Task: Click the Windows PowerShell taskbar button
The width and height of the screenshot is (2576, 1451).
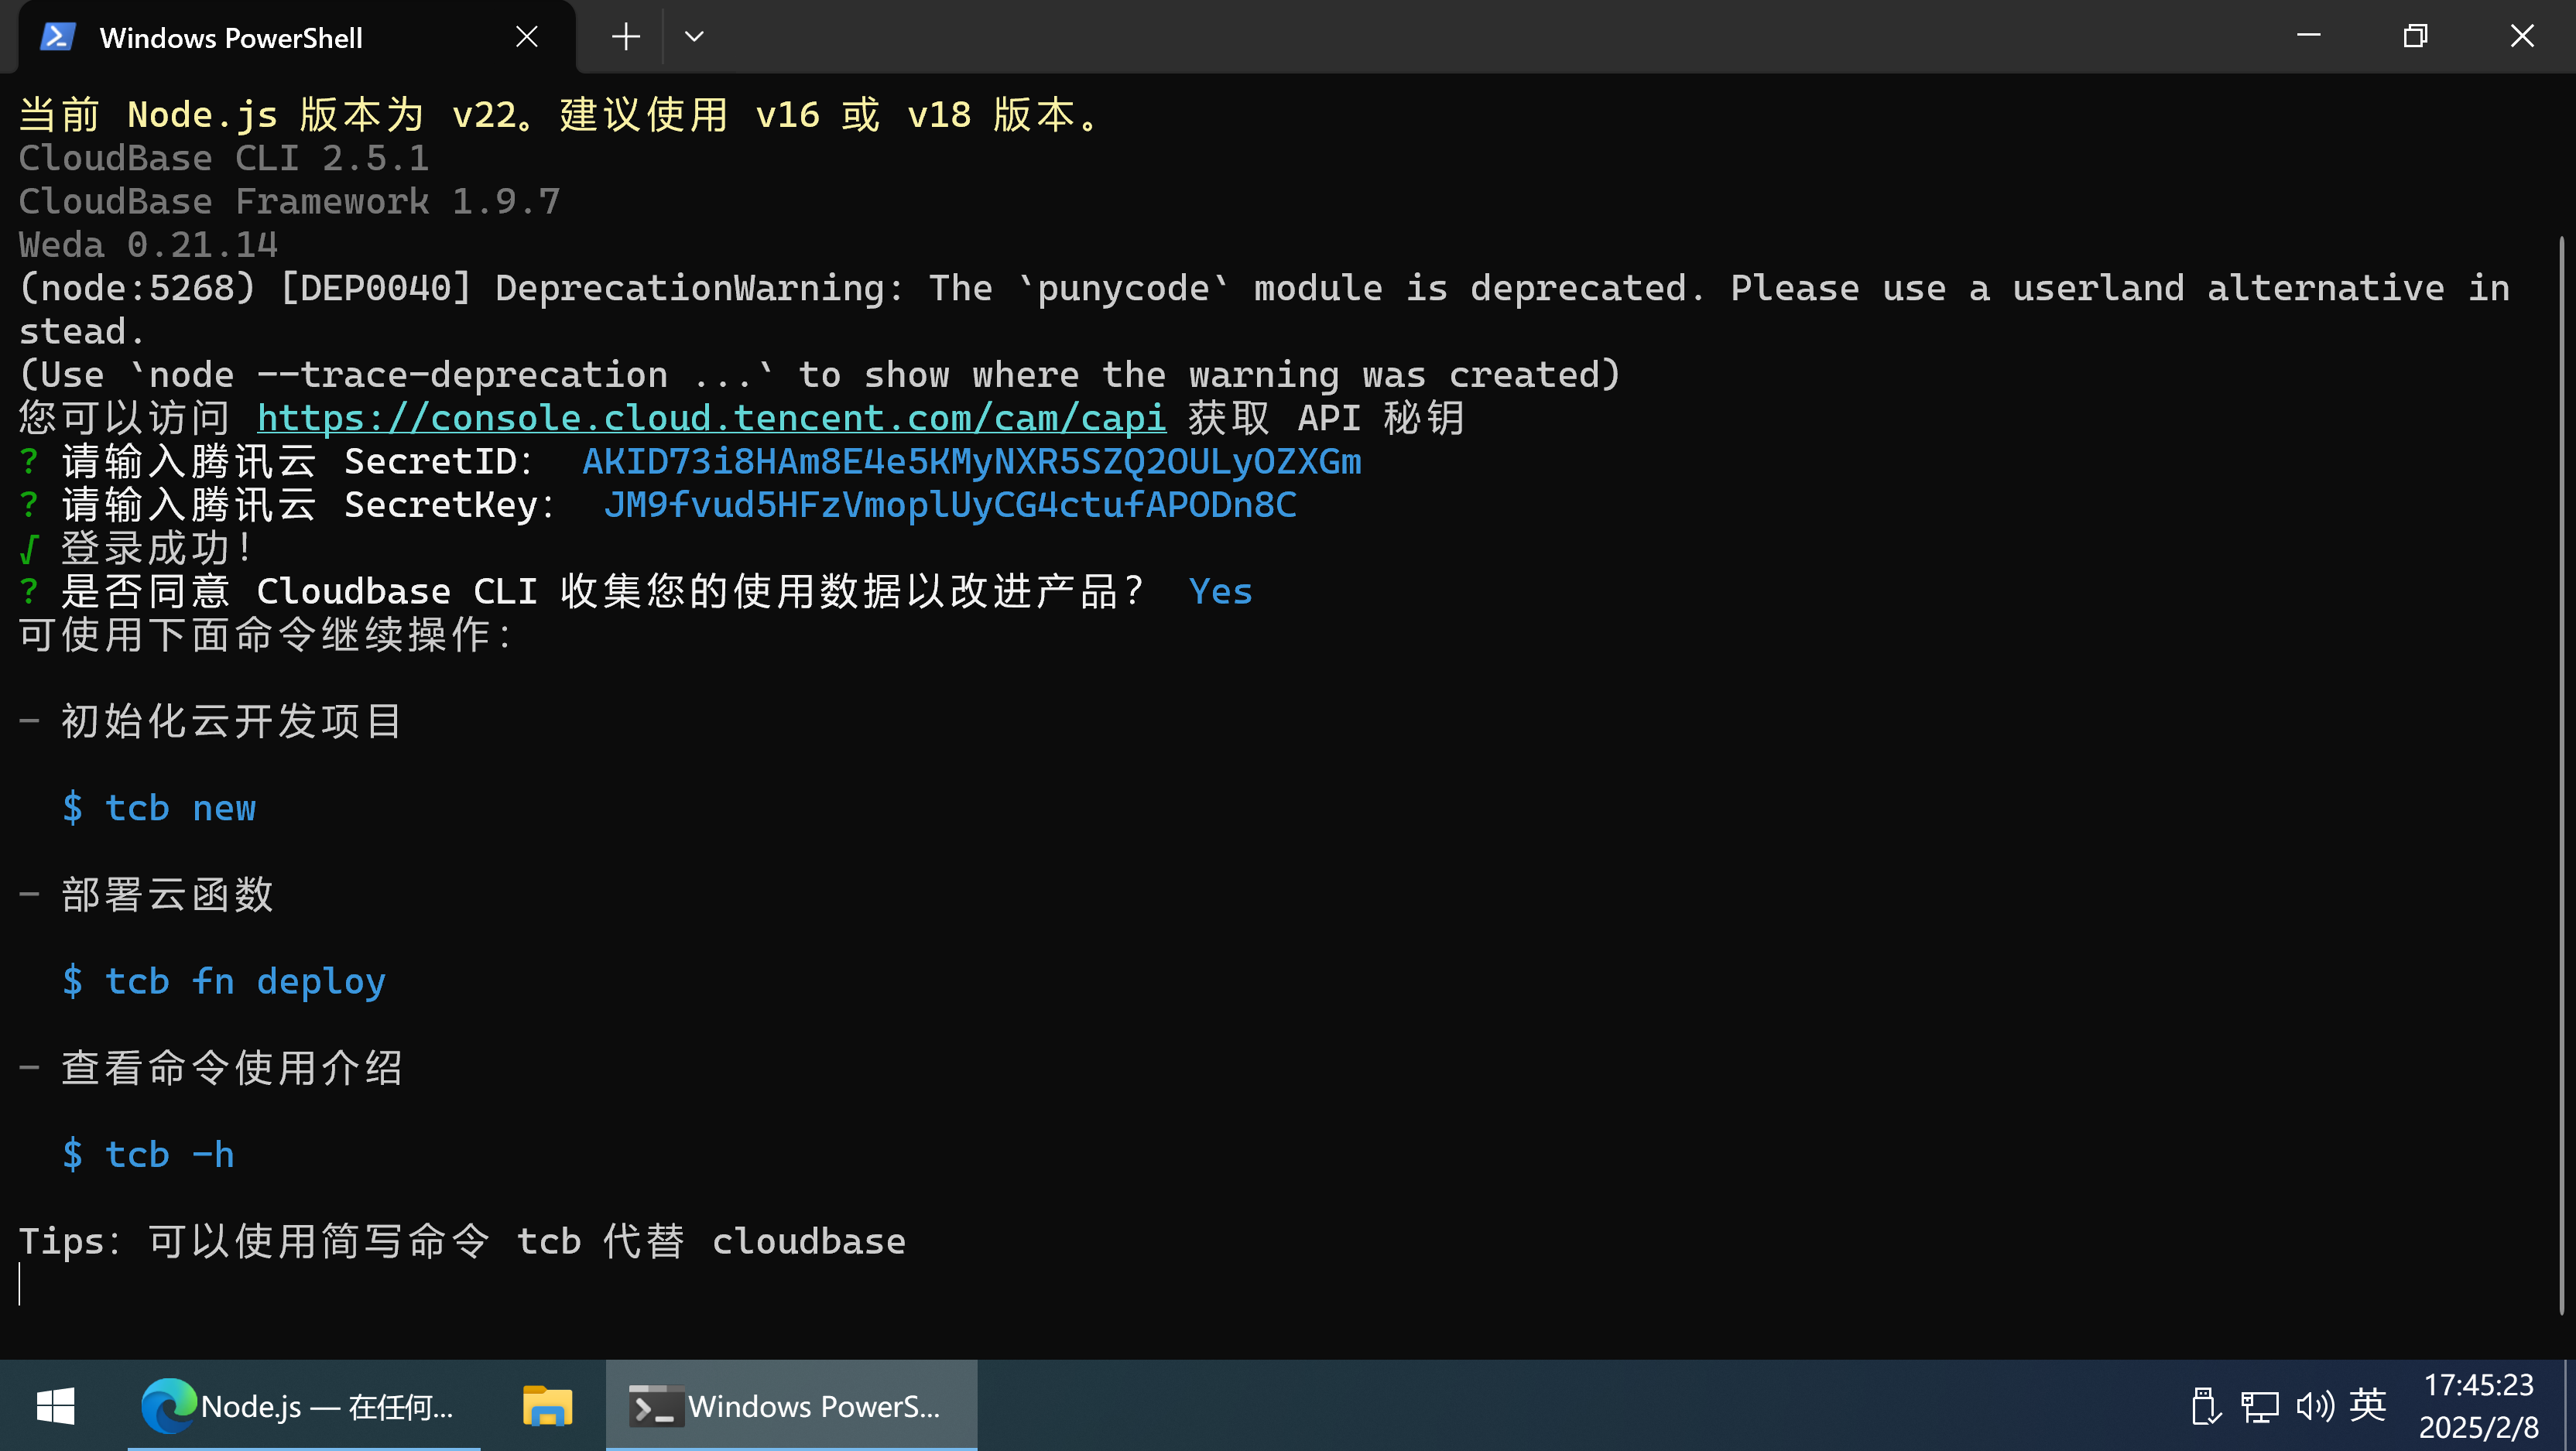Action: click(x=791, y=1406)
